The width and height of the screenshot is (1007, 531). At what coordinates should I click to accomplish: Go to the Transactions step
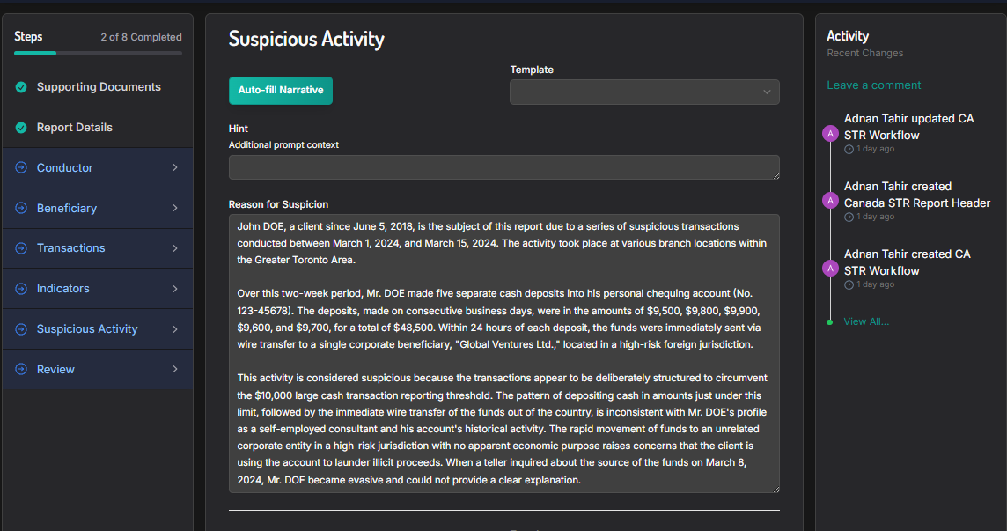pos(70,248)
